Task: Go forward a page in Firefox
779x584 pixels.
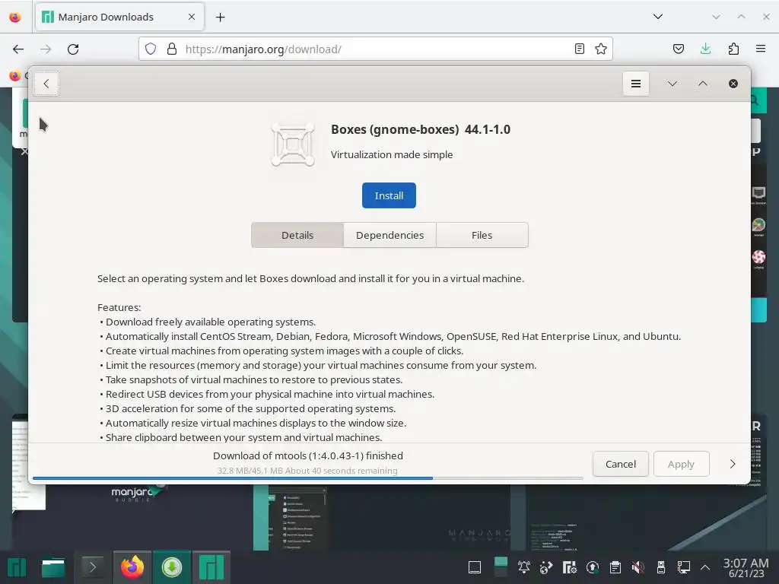Action: (46, 49)
